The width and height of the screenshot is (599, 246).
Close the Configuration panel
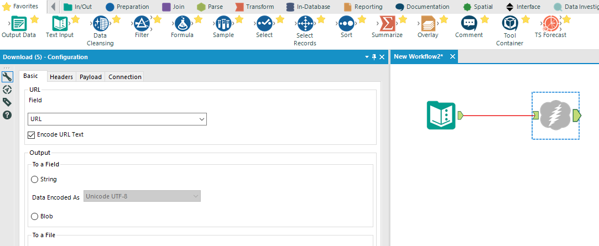click(x=382, y=57)
